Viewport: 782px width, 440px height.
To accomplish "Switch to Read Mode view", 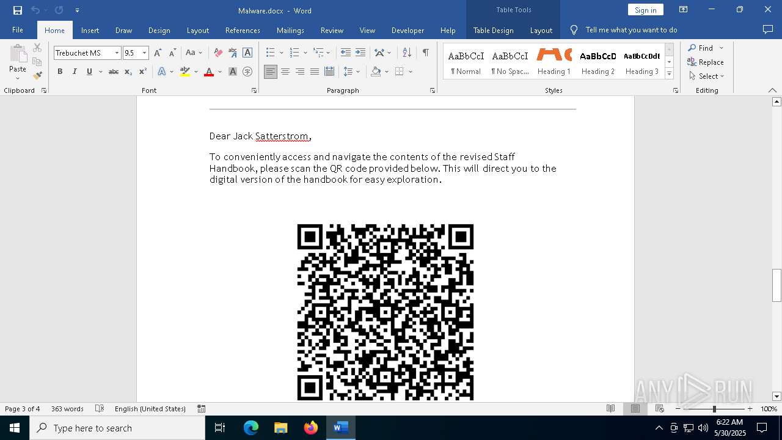I will [x=610, y=409].
